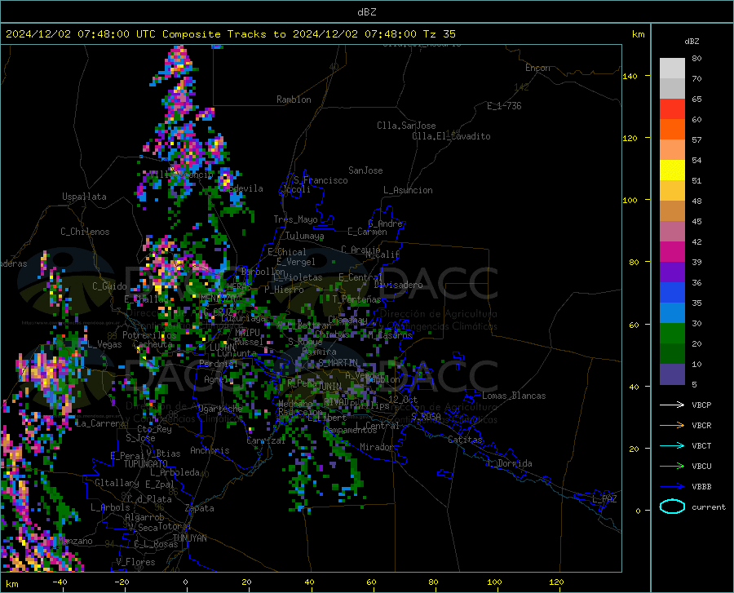Click the 'Anchoris' map label

210,451
